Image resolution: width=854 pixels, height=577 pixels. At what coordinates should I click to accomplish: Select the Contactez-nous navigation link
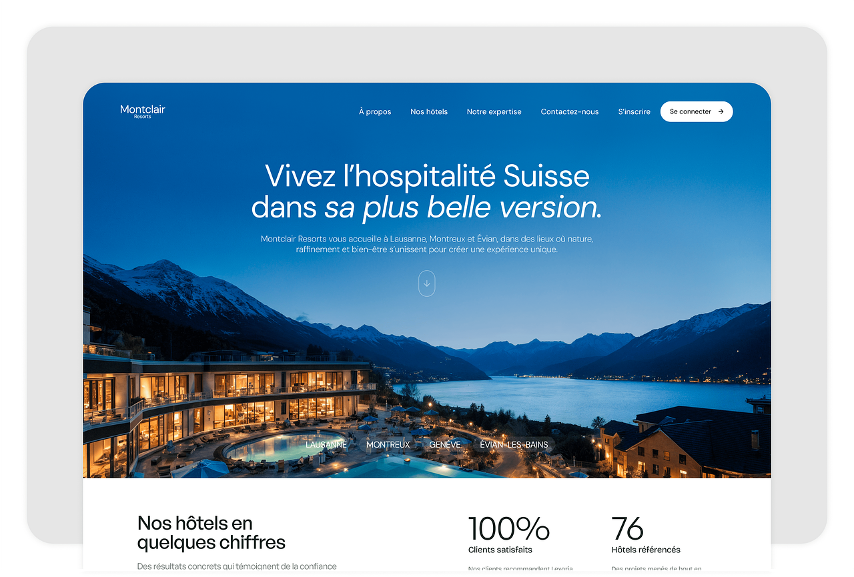570,111
